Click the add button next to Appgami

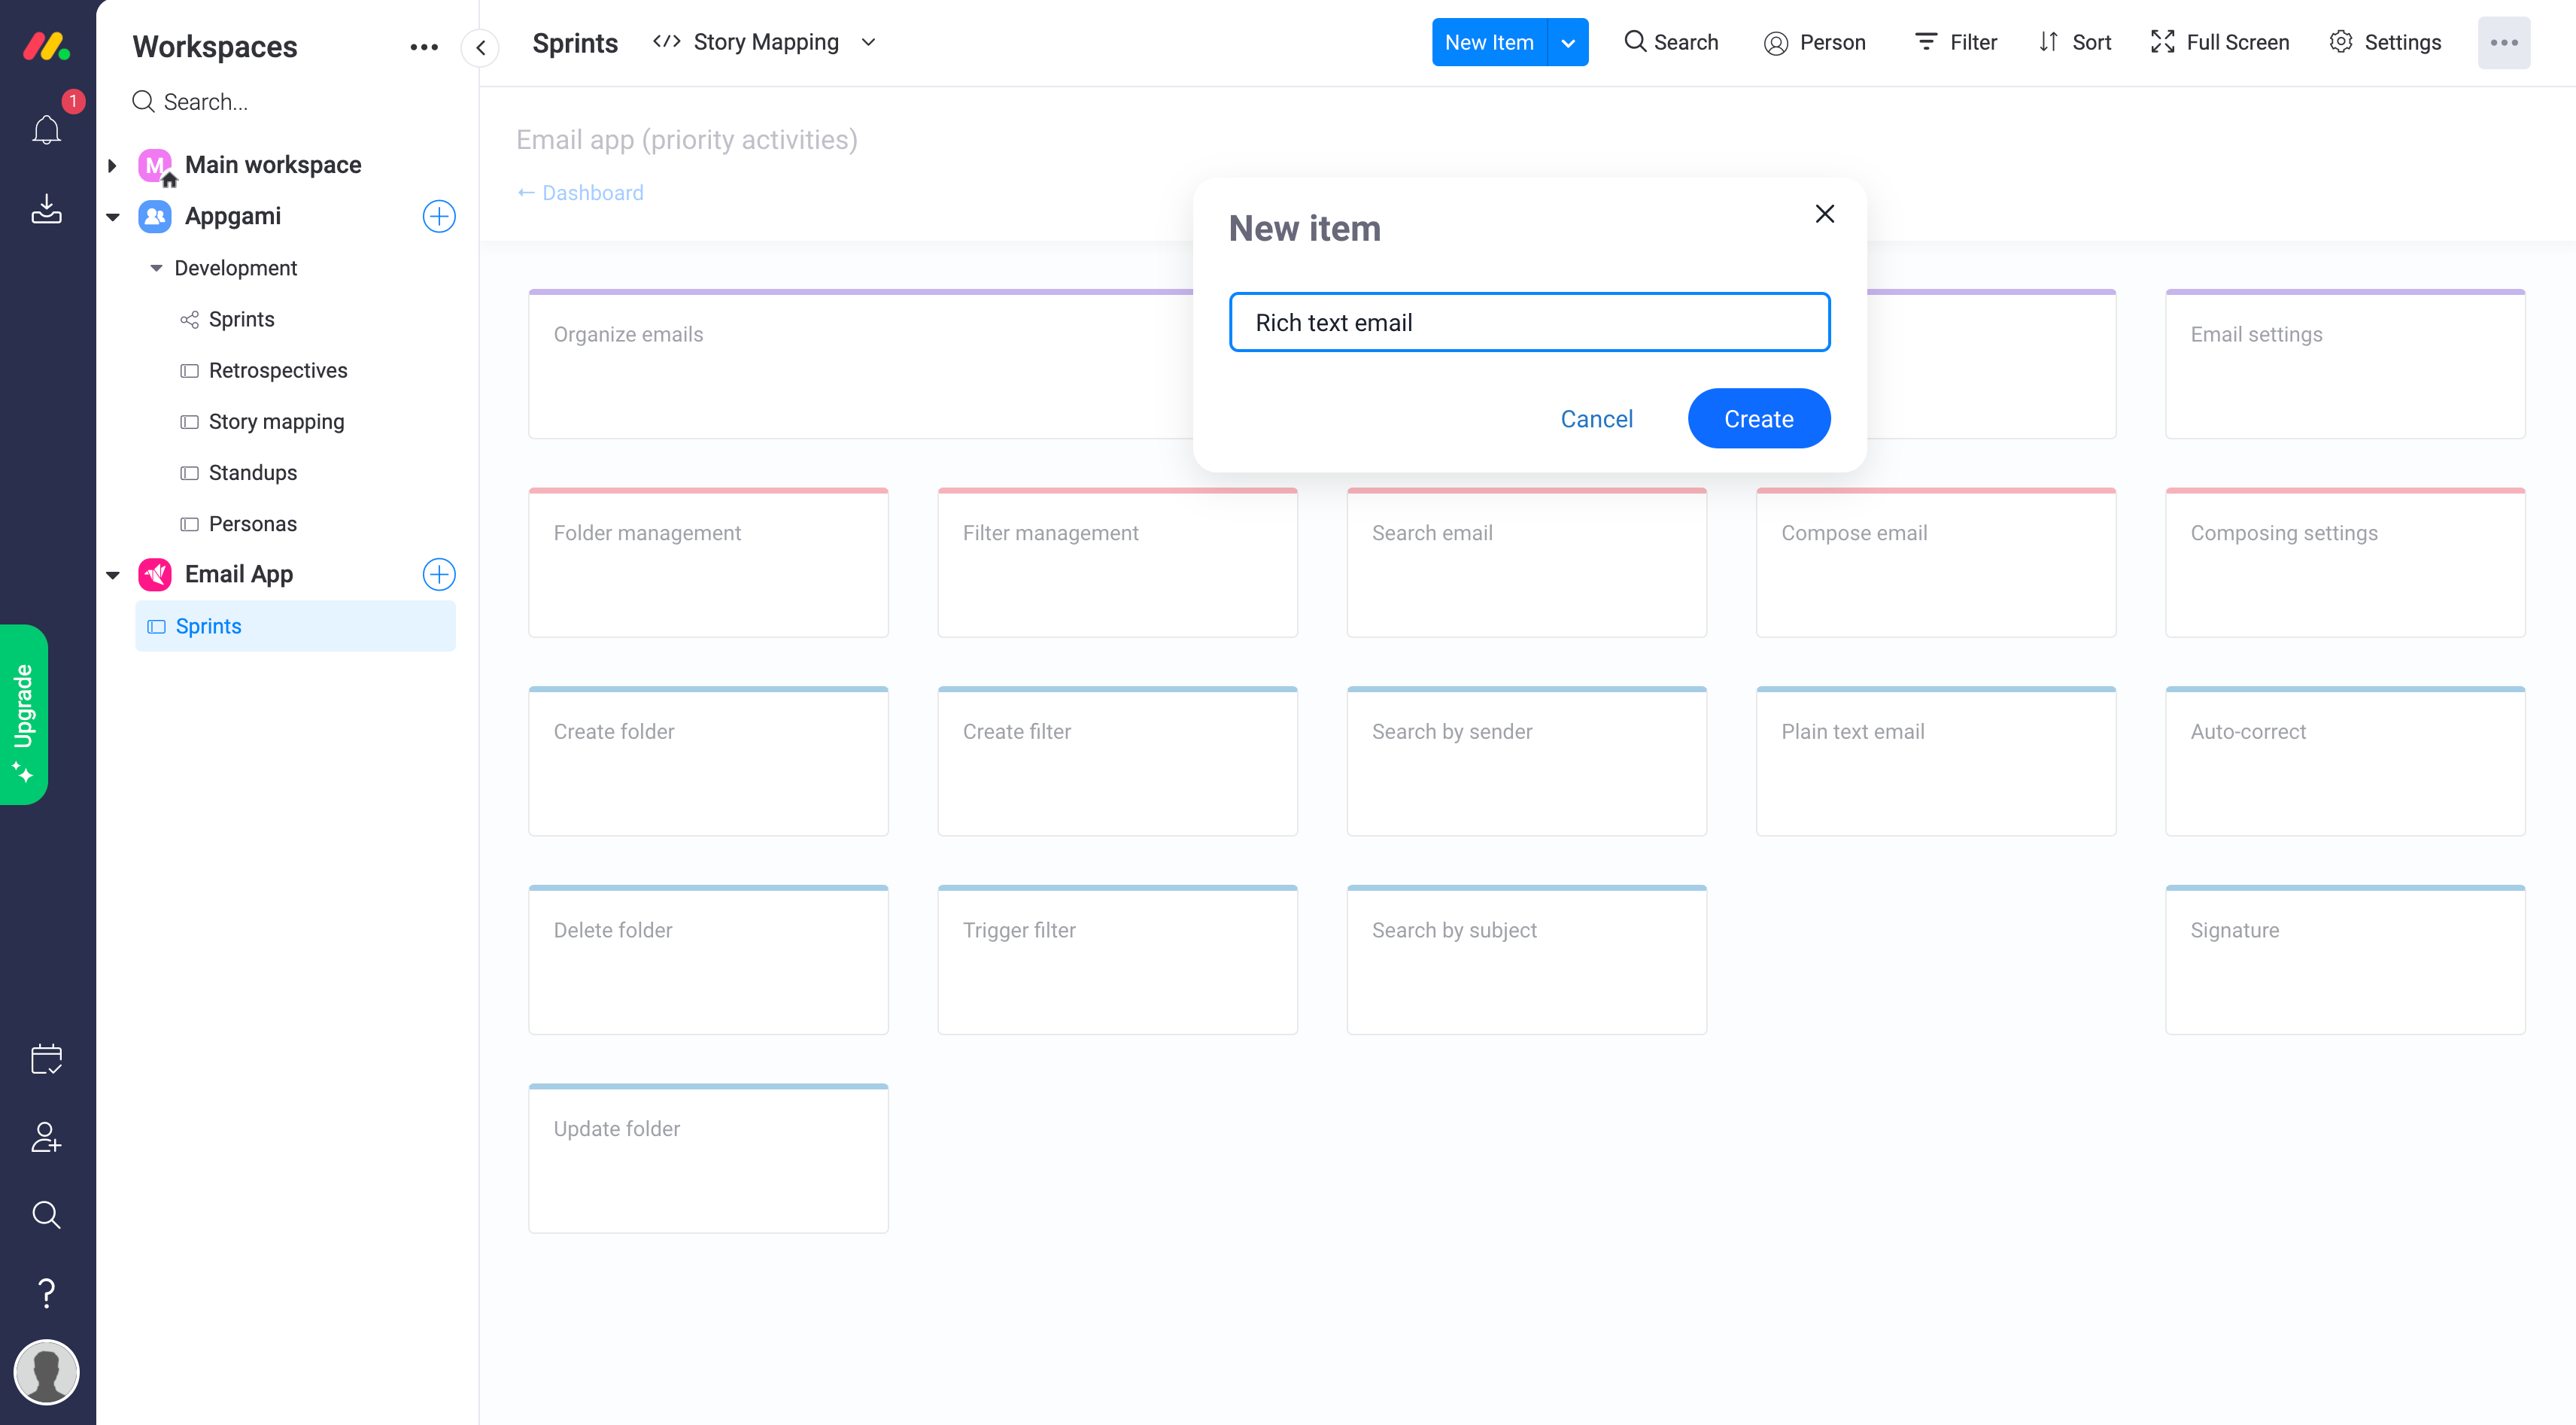pyautogui.click(x=438, y=216)
